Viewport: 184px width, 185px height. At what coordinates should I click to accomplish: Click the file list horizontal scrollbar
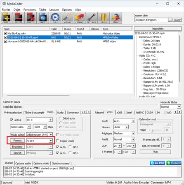(38, 95)
